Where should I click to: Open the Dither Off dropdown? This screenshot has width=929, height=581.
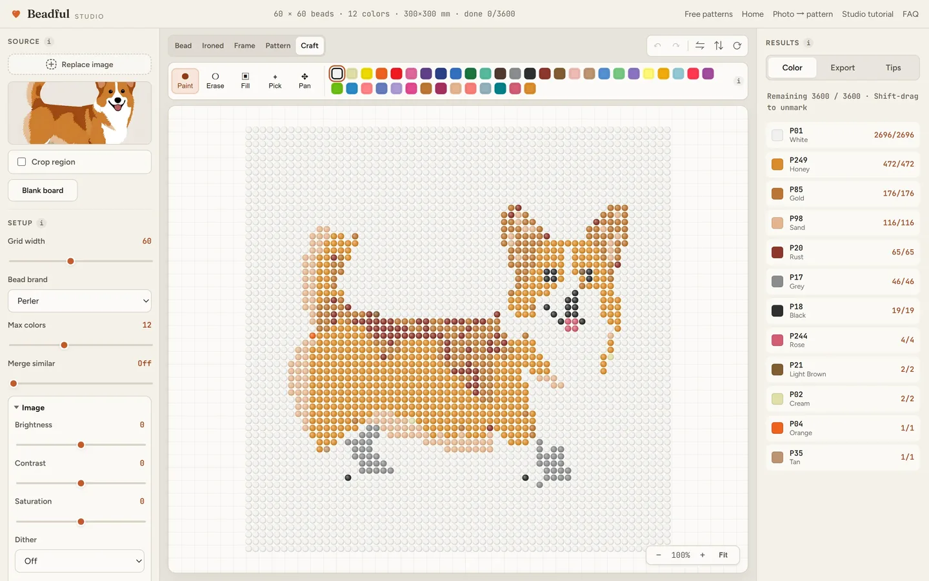tap(79, 561)
